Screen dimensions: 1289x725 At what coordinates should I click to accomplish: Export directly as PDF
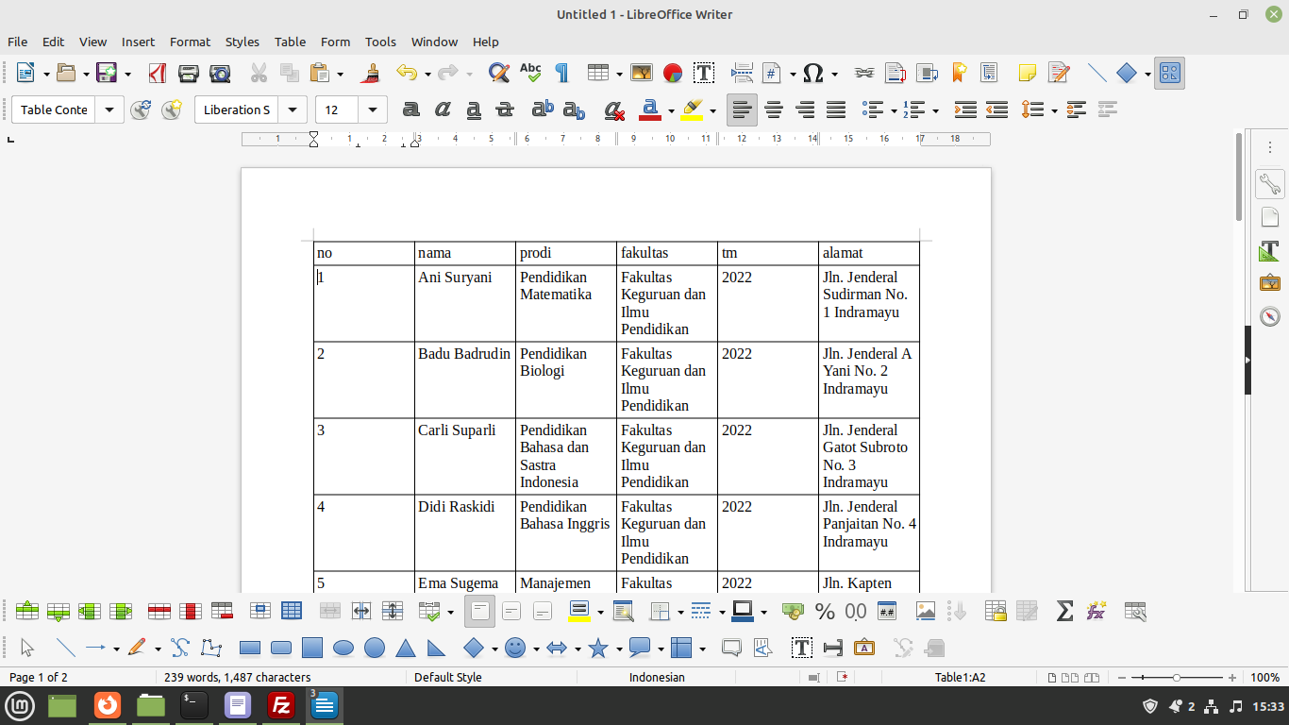(x=158, y=73)
